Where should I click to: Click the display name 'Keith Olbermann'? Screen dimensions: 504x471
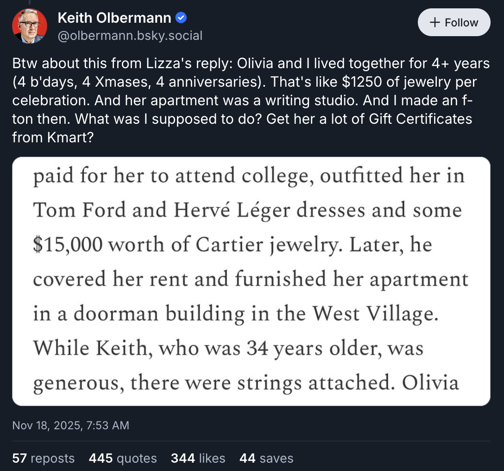114,17
